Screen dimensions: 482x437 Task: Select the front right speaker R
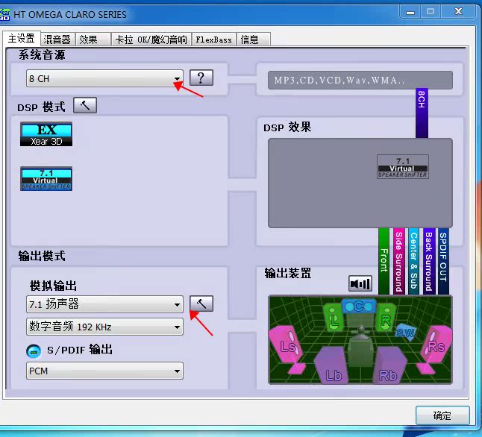coord(386,318)
